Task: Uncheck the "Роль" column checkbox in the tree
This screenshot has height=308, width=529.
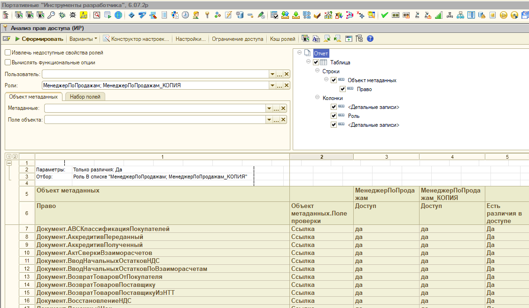Action: pos(334,115)
